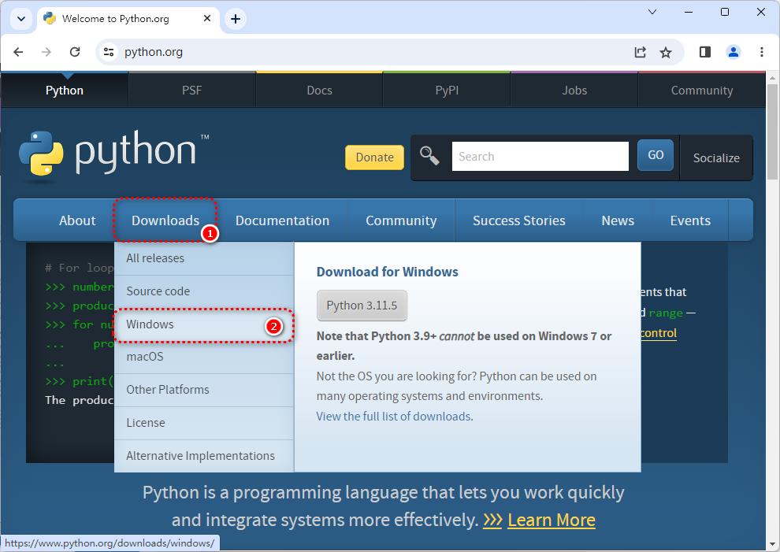Choose Other Platforms from Downloads submenu
The height and width of the screenshot is (552, 780).
click(204, 389)
